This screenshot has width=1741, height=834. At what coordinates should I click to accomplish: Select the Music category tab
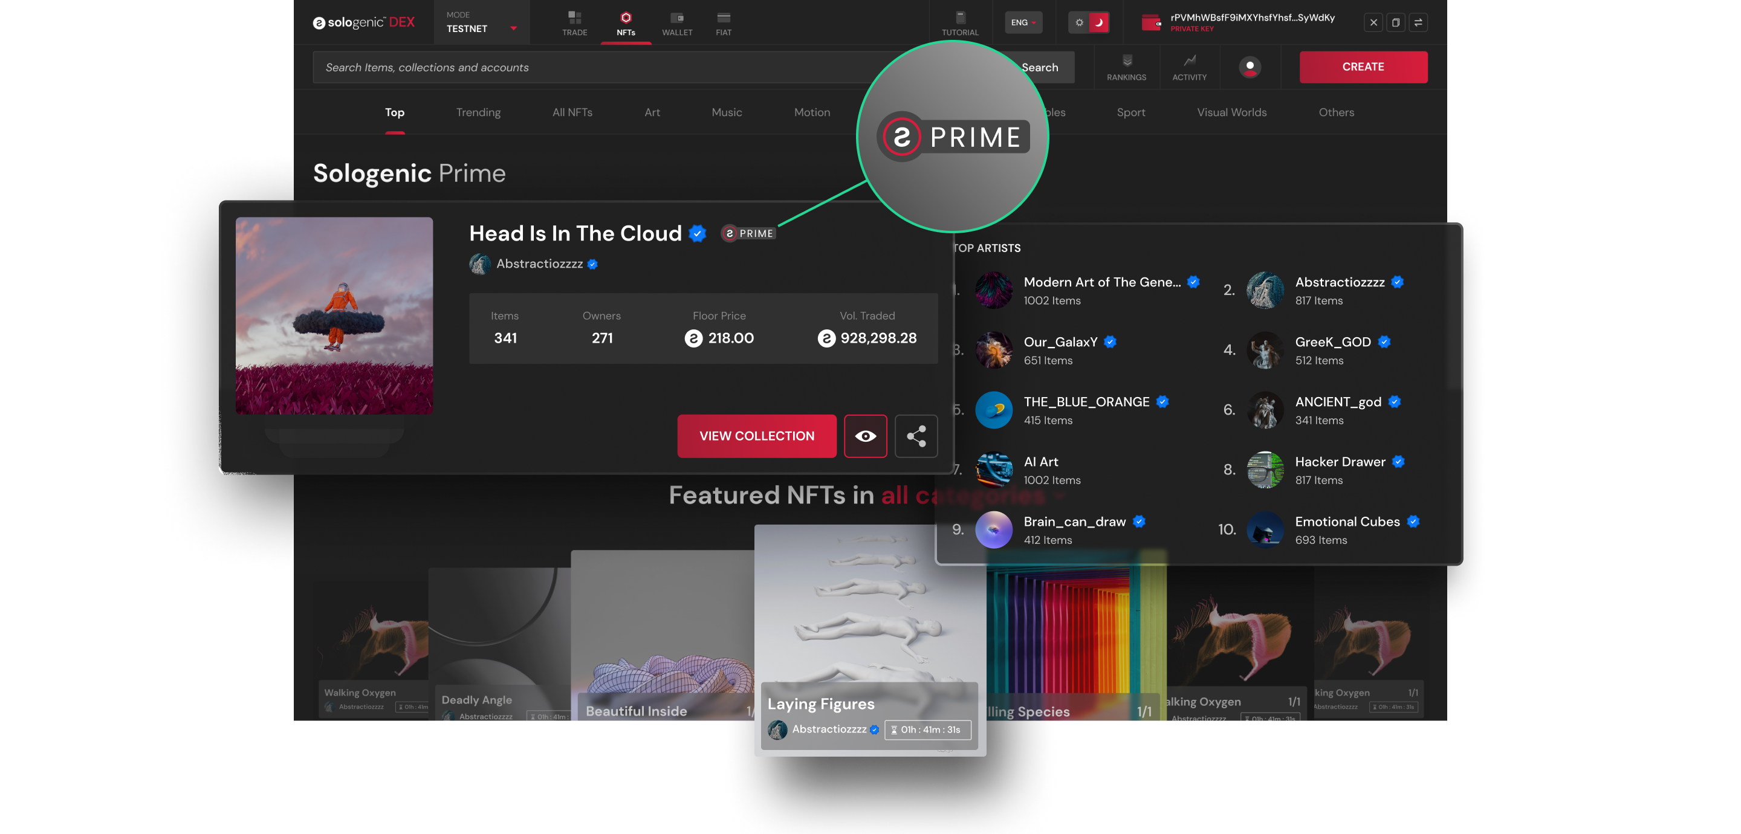727,112
